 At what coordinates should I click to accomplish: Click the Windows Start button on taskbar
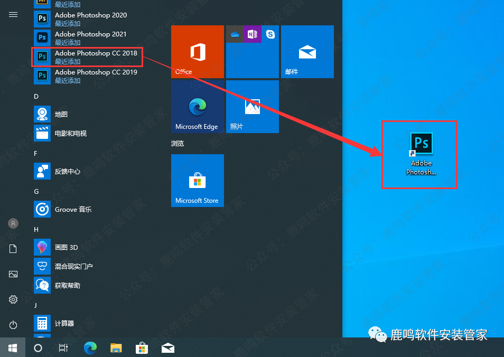pyautogui.click(x=13, y=347)
